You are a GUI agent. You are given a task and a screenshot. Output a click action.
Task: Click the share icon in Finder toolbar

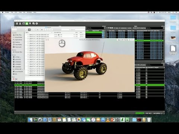coord(47,30)
